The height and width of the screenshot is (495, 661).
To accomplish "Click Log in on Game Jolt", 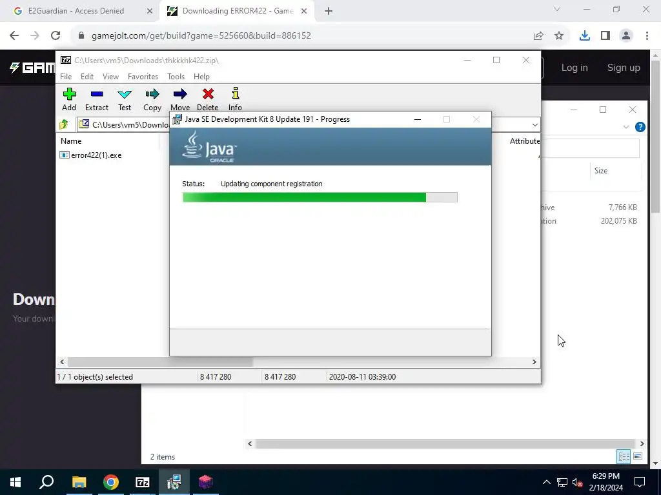I will (x=574, y=68).
